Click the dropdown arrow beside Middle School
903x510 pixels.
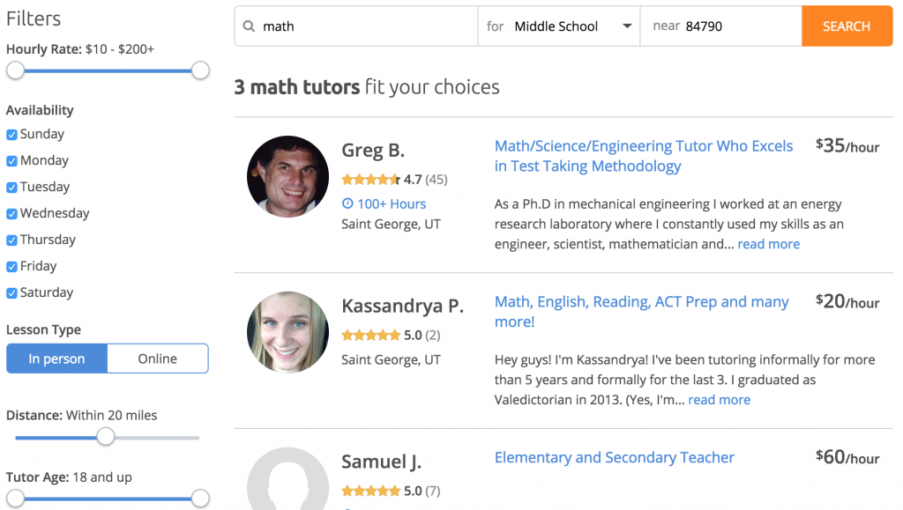tap(627, 26)
